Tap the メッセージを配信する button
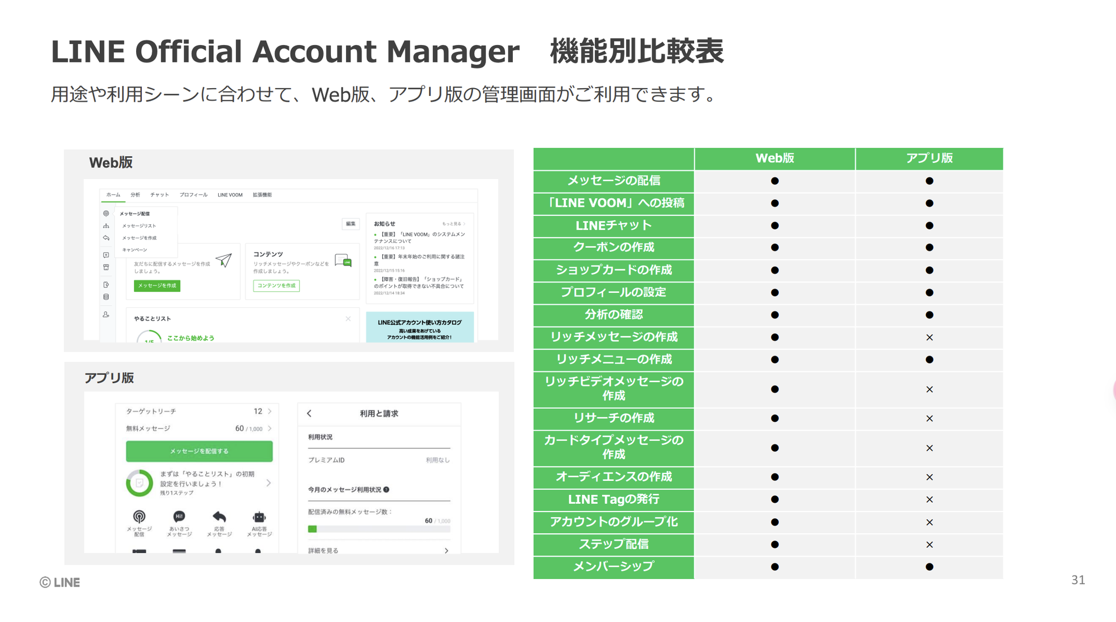 click(199, 451)
